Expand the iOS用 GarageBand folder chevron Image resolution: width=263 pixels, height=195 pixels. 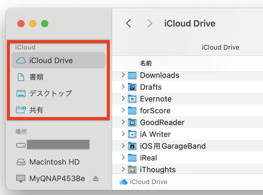123,146
